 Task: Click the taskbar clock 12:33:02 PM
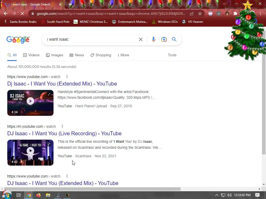tap(242, 195)
